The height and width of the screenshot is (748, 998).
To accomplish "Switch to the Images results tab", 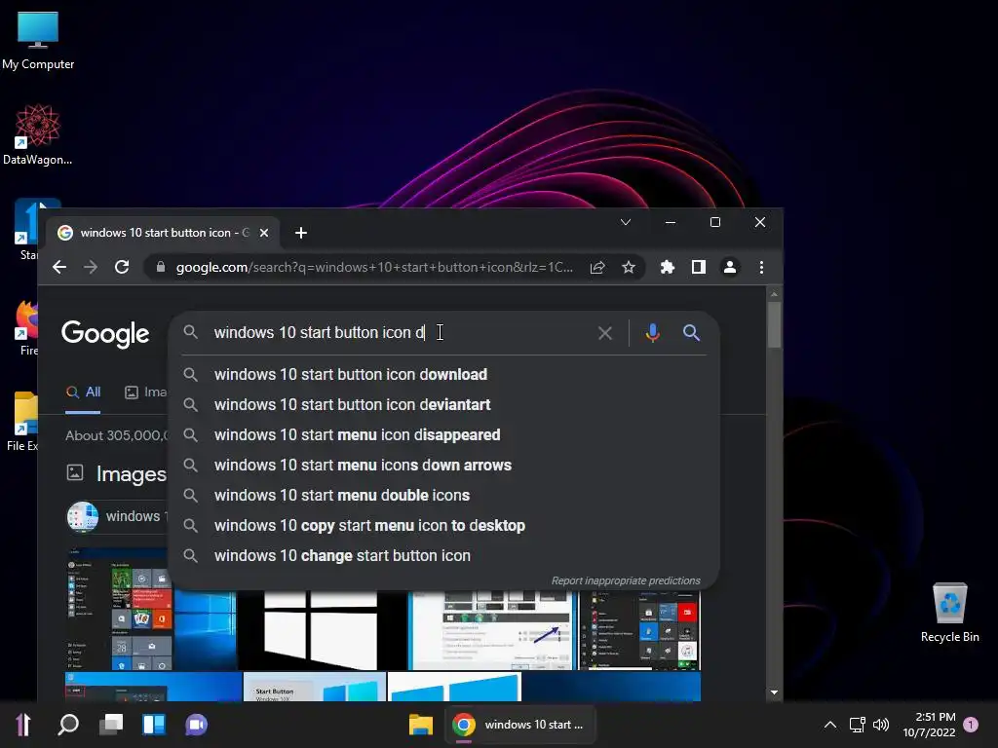I will [x=146, y=392].
